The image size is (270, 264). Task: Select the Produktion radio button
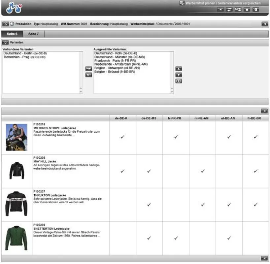coord(12,24)
